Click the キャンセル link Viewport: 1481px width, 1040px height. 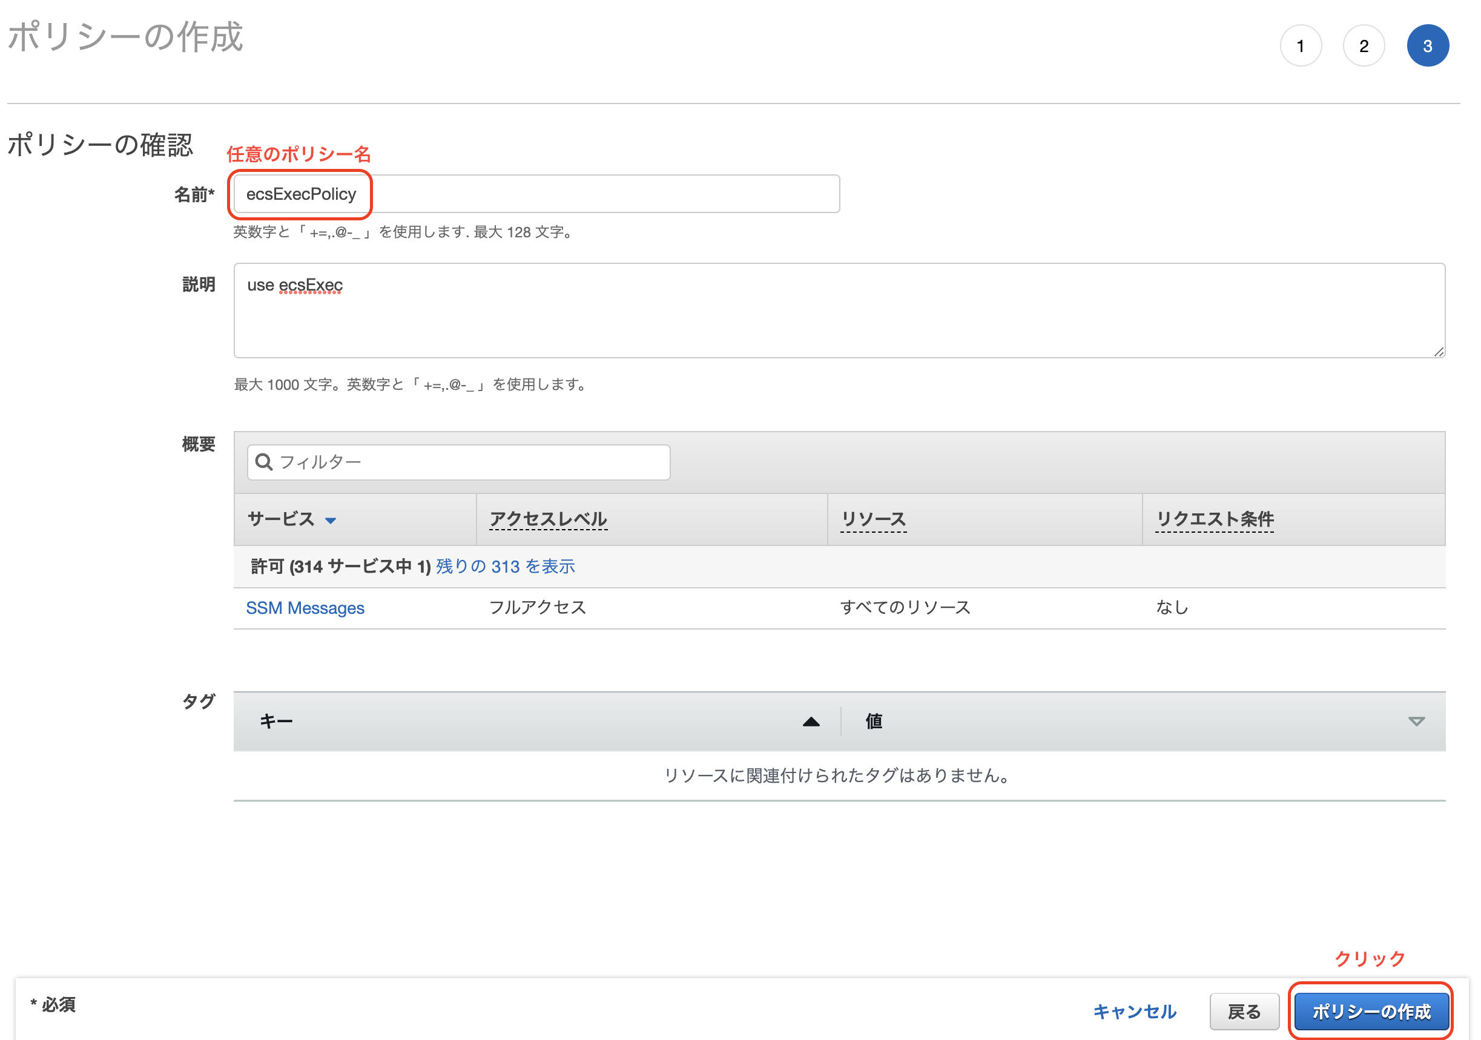1134,1011
